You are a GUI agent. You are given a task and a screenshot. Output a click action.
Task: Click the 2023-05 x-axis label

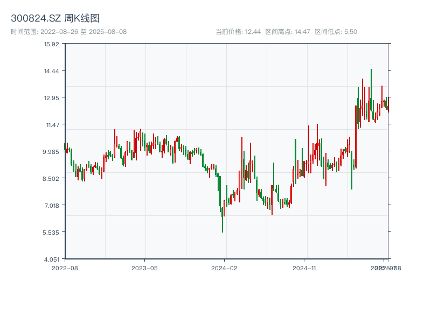point(144,268)
